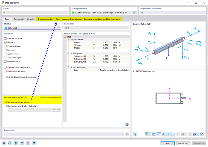Image resolution: width=208 pixels, height=147 pixels.
Task: Collapse the Stab tree node
Action: 65,37
